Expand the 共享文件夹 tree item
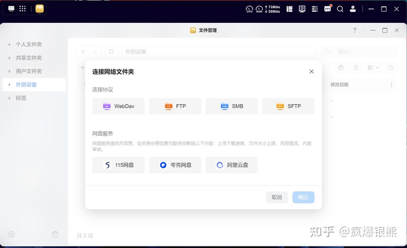Image resolution: width=407 pixels, height=248 pixels. coord(9,58)
